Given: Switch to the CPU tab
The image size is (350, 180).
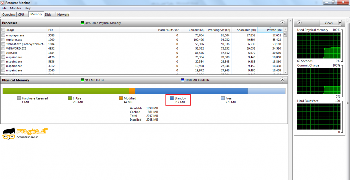Looking at the screenshot, I should [x=21, y=15].
